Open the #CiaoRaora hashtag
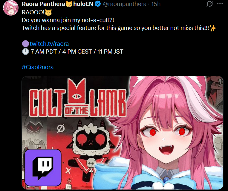 click(x=38, y=67)
